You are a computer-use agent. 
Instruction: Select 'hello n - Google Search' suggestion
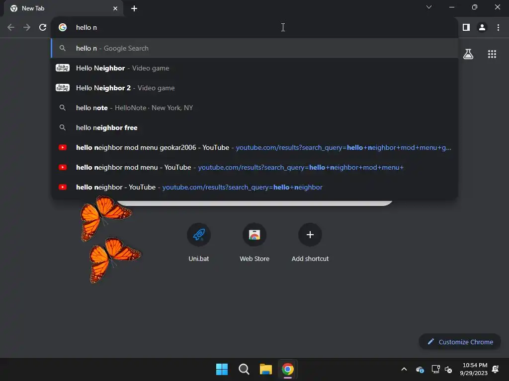(254, 48)
